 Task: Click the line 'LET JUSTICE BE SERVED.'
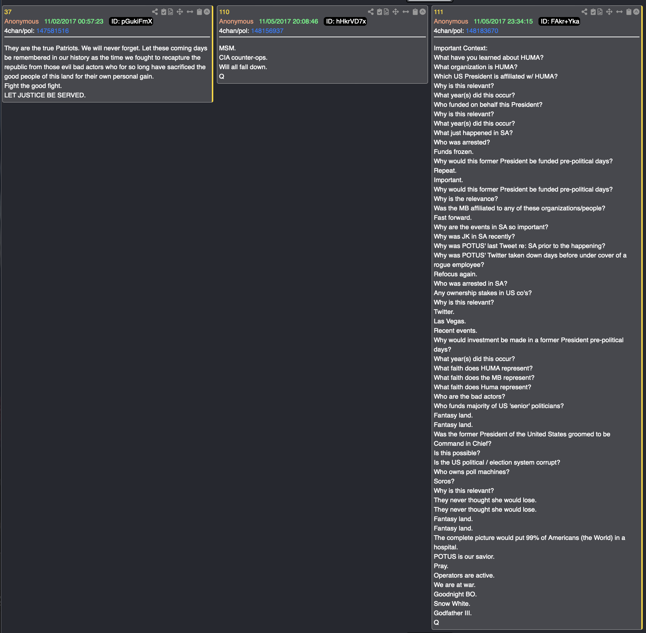click(45, 95)
